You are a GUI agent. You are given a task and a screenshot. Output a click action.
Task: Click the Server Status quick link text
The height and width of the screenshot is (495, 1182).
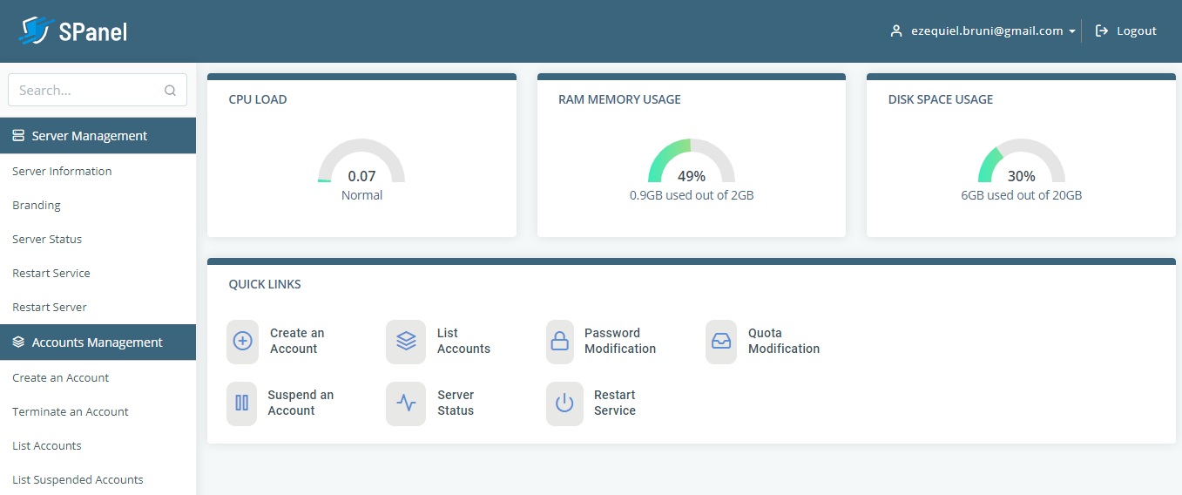point(456,403)
